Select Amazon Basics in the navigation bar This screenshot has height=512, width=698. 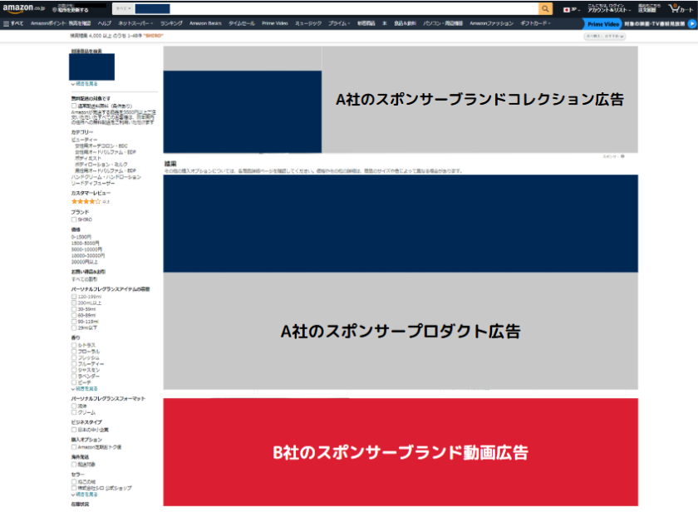coord(205,23)
